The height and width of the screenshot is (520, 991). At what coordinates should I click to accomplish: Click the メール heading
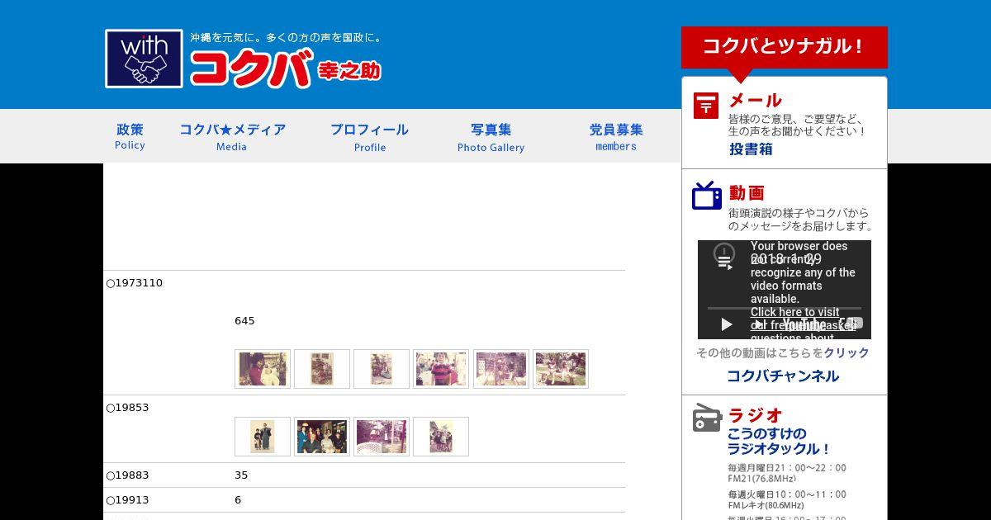click(755, 101)
